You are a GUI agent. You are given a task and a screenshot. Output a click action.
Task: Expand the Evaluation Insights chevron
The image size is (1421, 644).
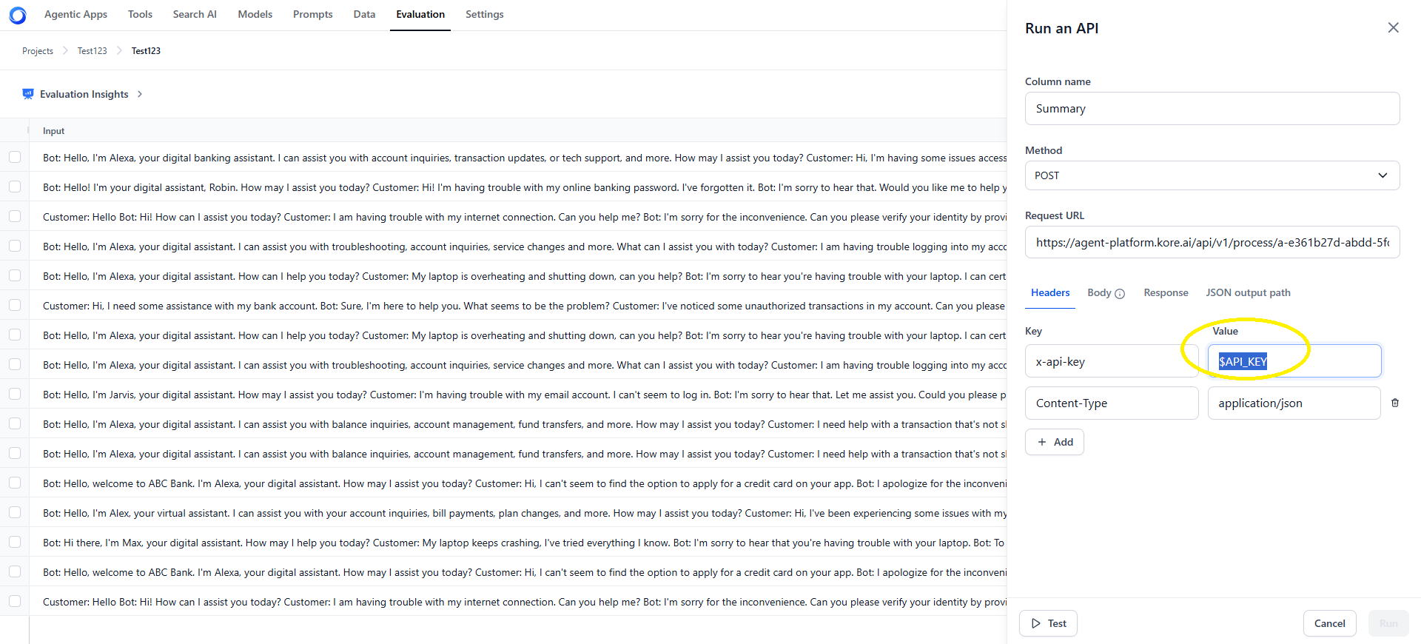140,94
